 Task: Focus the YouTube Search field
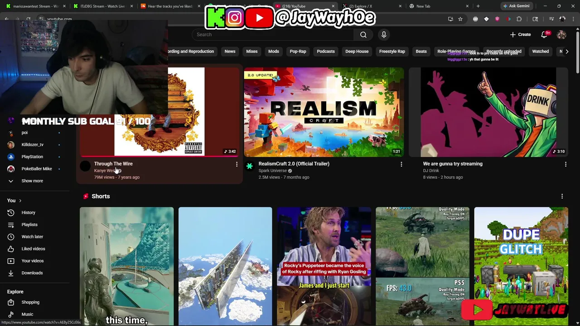[273, 34]
